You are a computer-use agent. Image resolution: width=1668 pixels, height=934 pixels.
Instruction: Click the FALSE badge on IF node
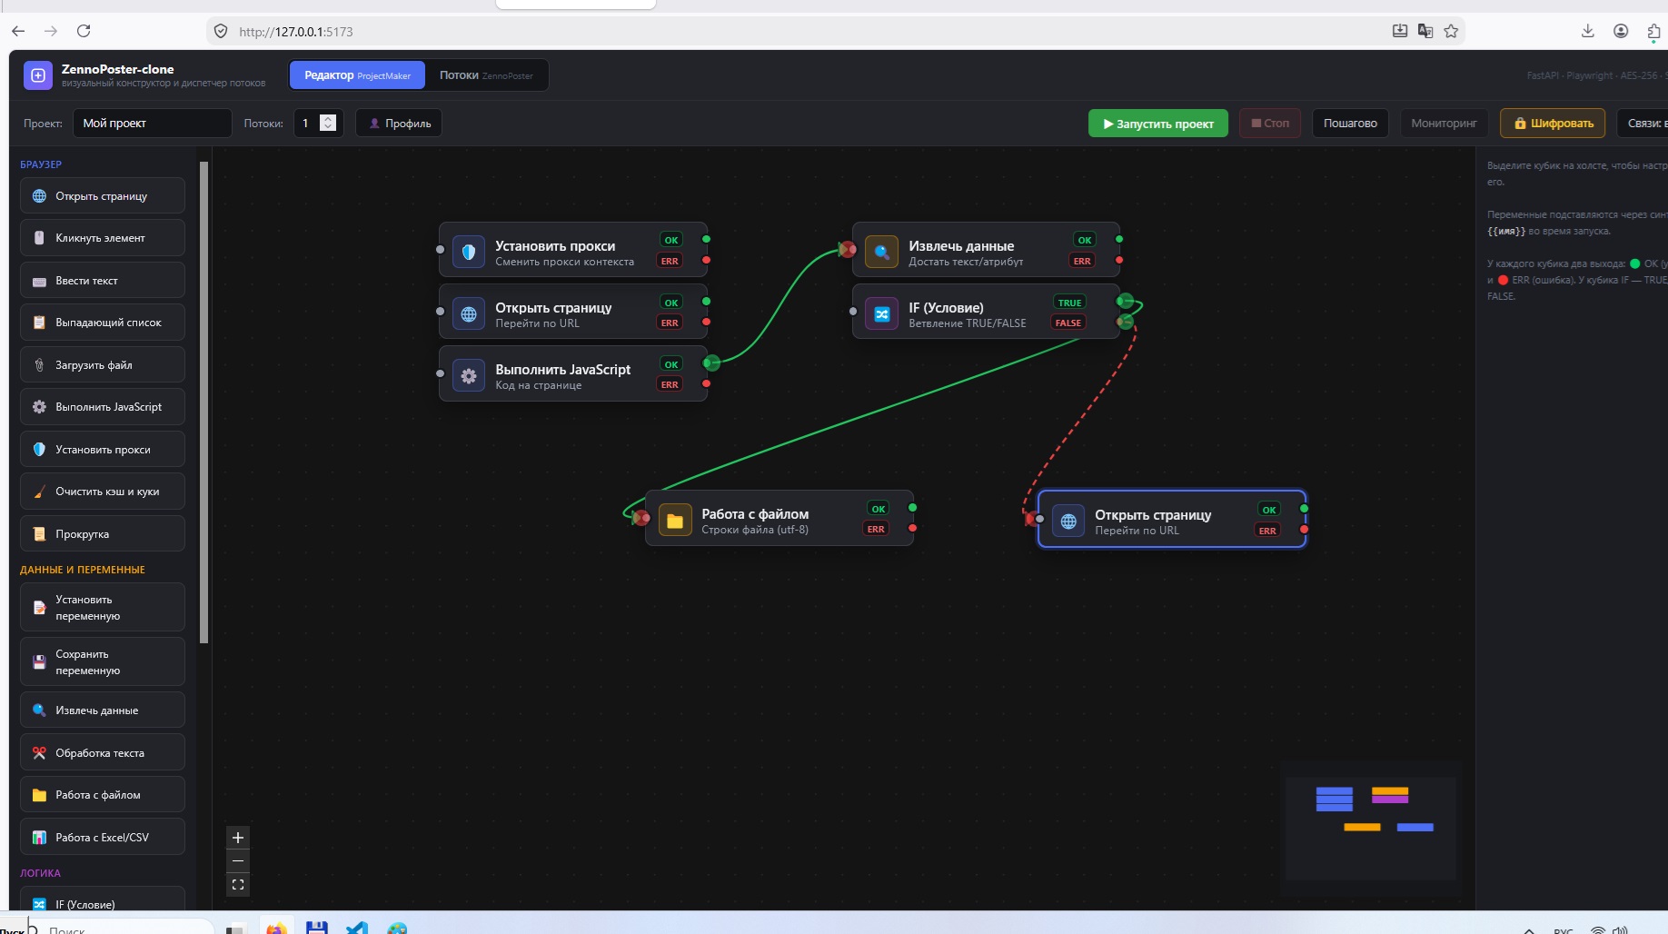pos(1068,323)
